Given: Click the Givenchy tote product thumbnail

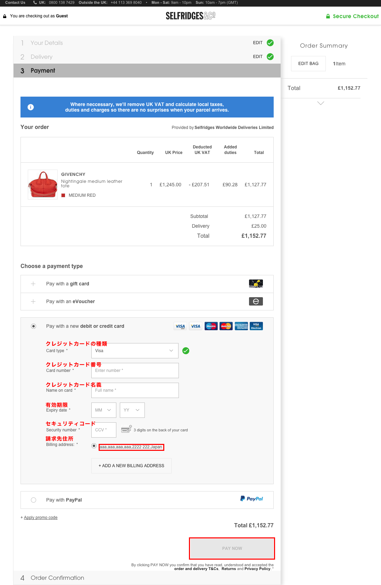Looking at the screenshot, I should 43,185.
